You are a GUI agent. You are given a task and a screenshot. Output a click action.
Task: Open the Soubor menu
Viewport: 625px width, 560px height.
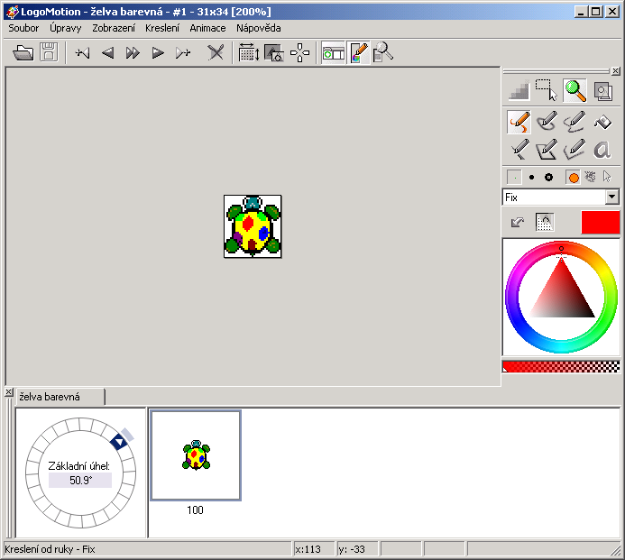[x=23, y=28]
